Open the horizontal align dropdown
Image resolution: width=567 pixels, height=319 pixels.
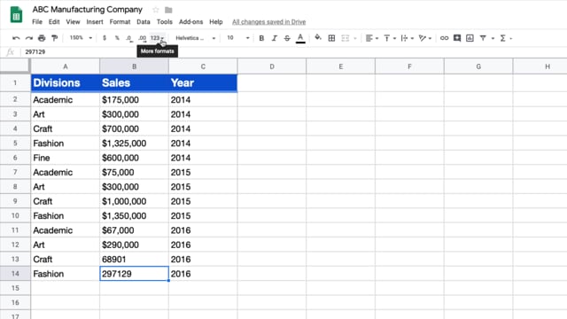tap(372, 38)
